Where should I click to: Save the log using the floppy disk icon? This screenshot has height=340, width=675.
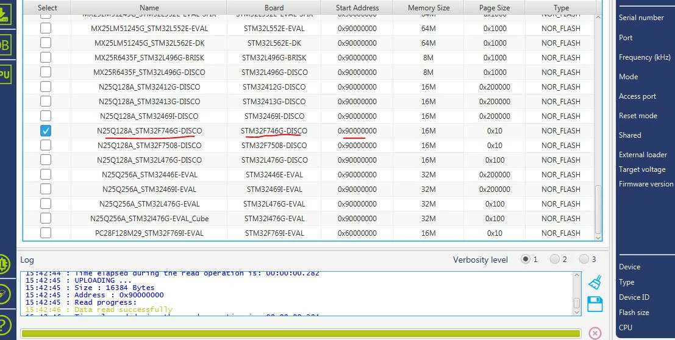(595, 304)
